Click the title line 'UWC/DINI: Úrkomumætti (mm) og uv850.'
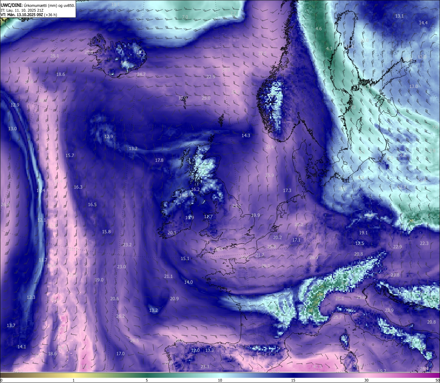440x383 pixels. (x=38, y=5)
